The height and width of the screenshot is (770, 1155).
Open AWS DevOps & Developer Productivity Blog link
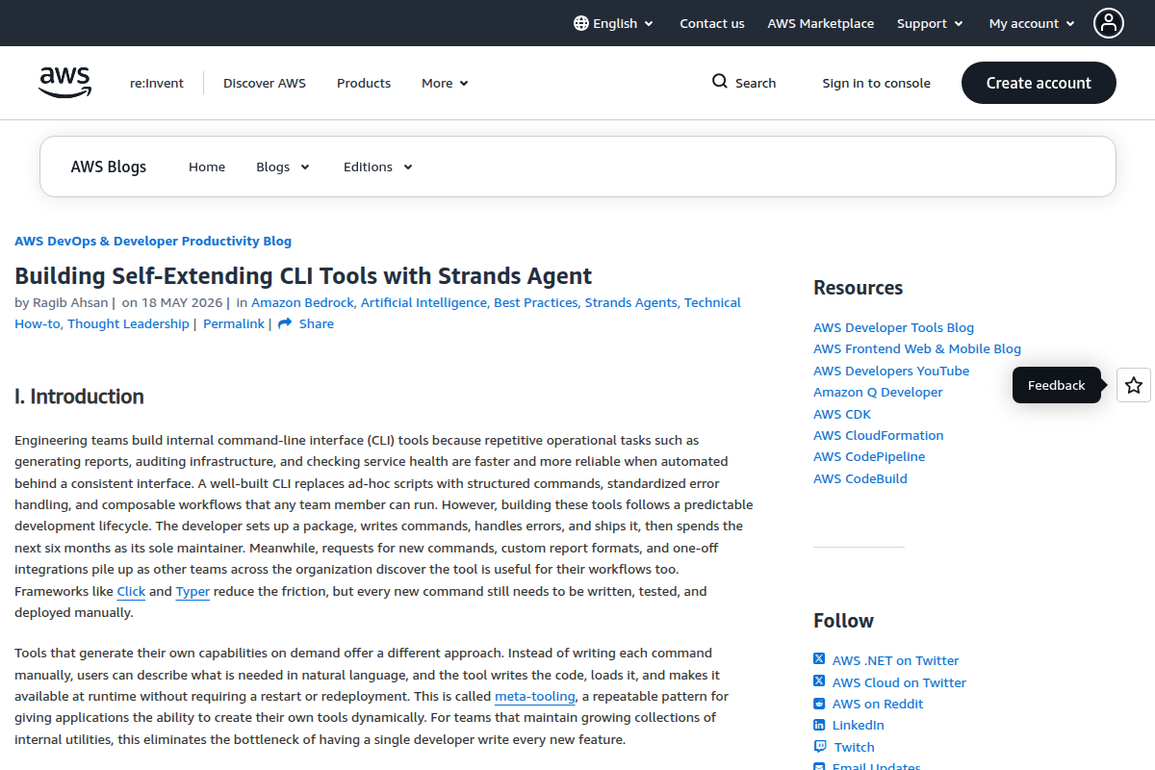coord(153,241)
